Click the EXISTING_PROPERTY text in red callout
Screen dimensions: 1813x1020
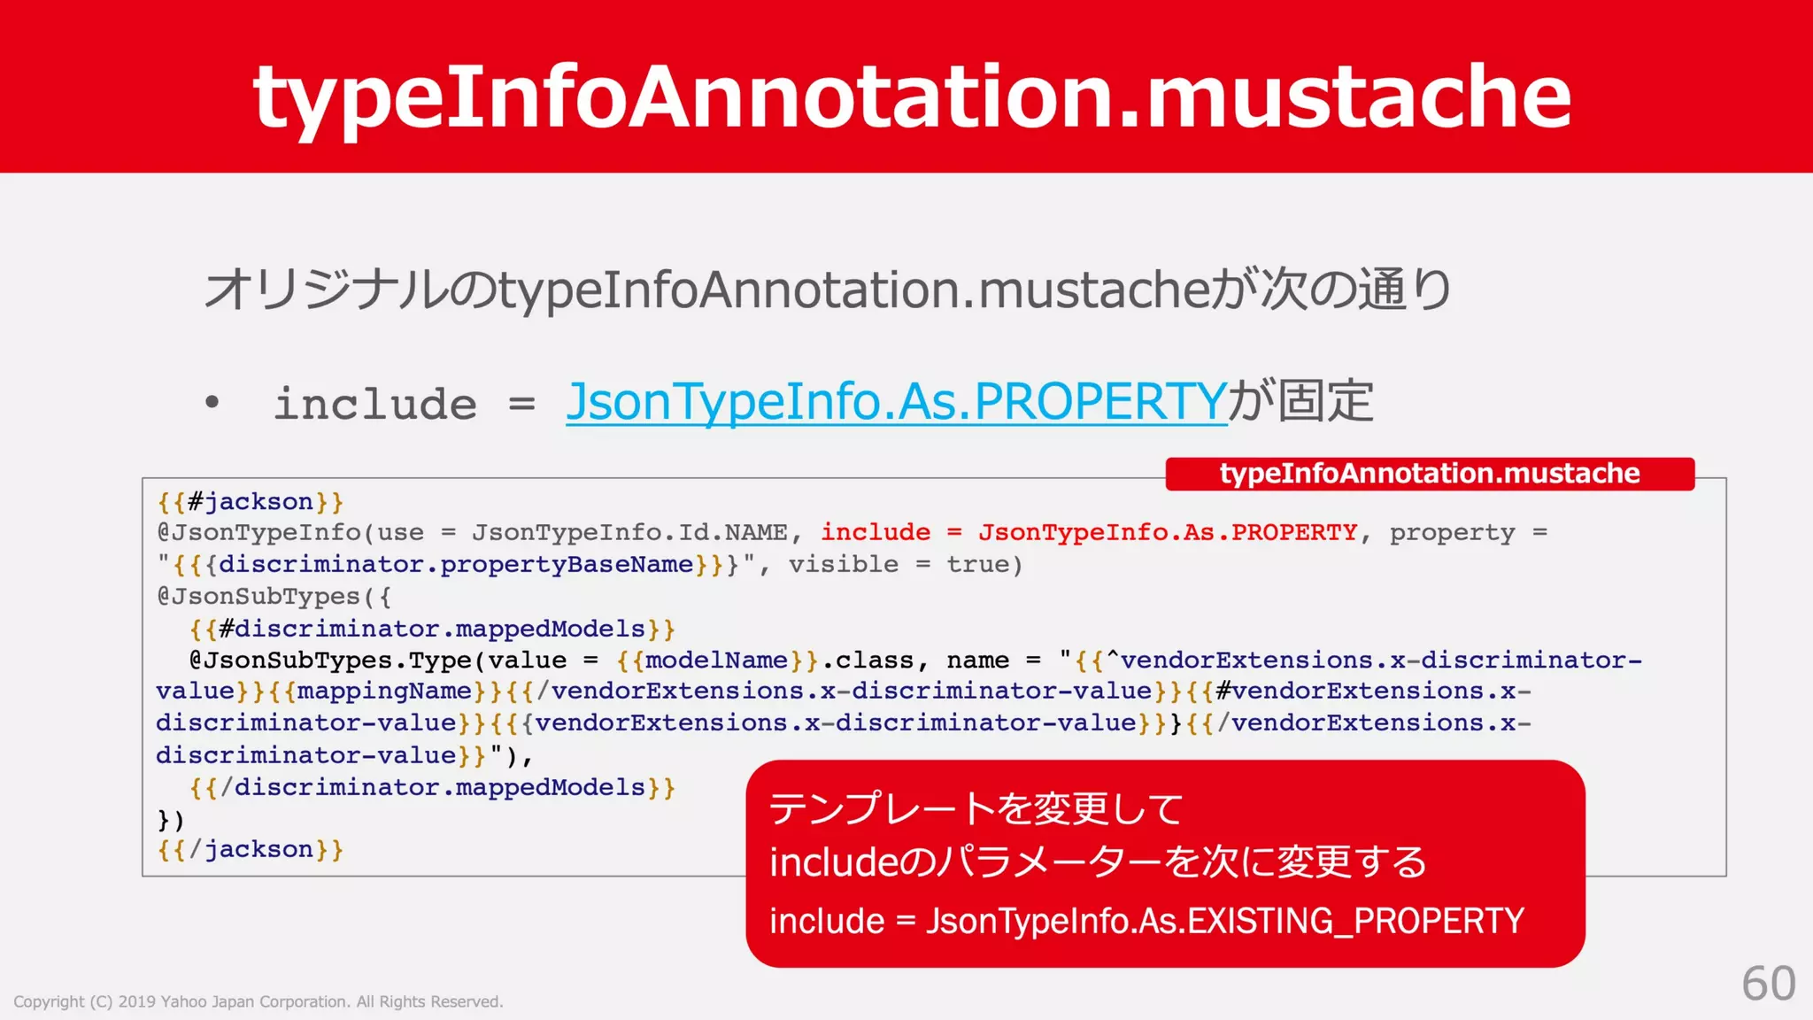click(1354, 922)
